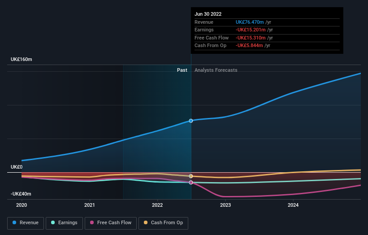This screenshot has width=368, height=235.
Task: Click the UK£0 y-axis label
Action: point(17,167)
